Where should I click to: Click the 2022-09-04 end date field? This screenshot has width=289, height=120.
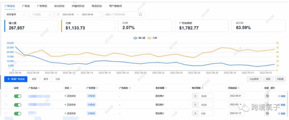click(88, 14)
